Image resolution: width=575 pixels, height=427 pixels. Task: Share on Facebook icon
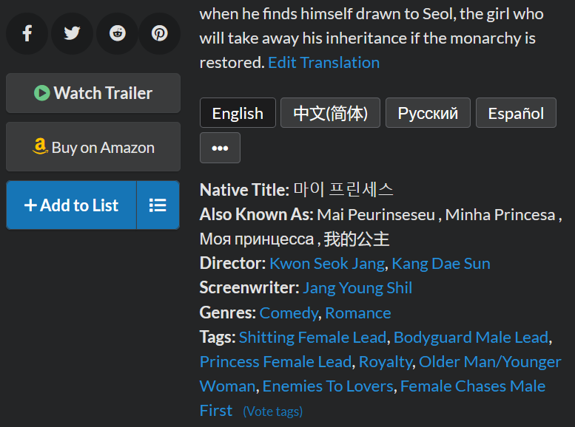27,33
